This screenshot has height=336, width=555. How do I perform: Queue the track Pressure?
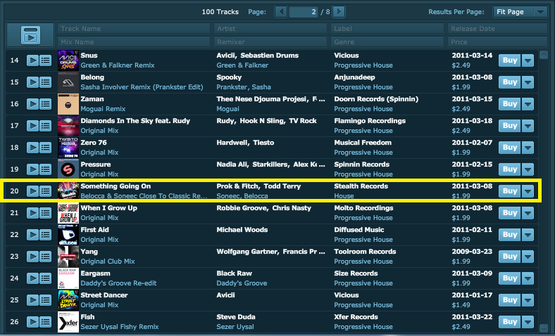click(45, 169)
